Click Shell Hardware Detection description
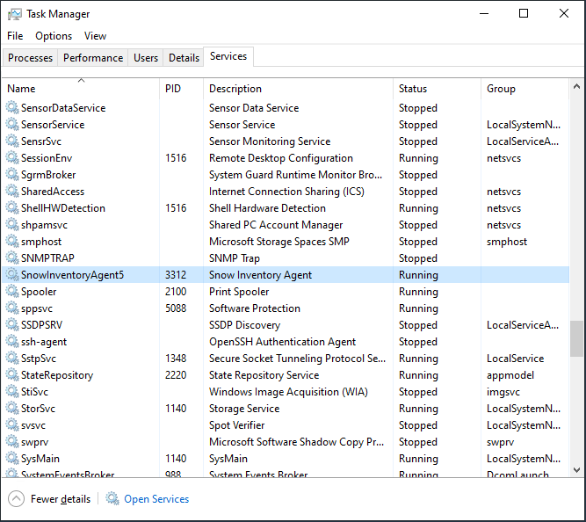The width and height of the screenshot is (586, 522). (x=267, y=208)
